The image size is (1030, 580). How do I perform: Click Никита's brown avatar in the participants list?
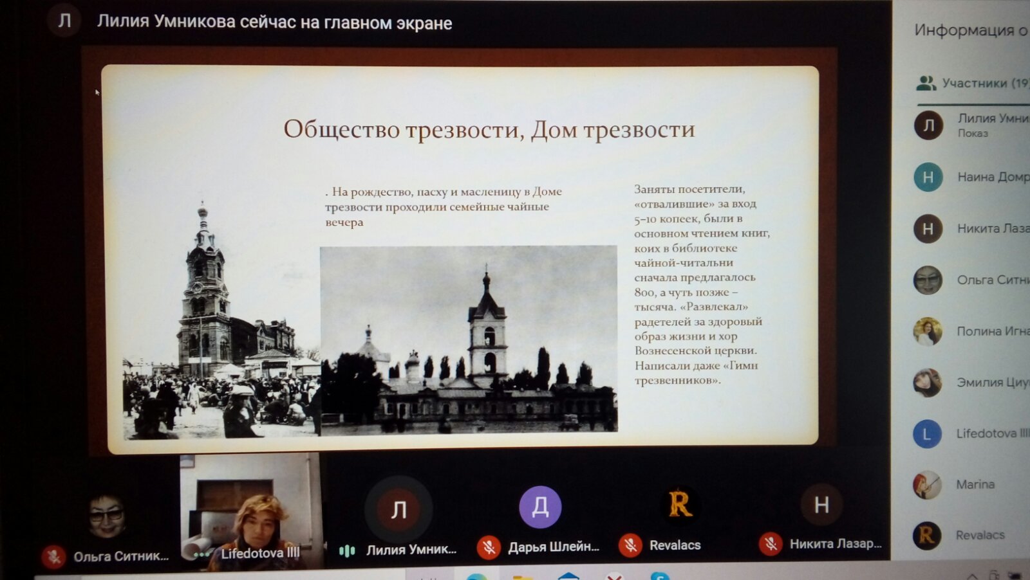(928, 228)
